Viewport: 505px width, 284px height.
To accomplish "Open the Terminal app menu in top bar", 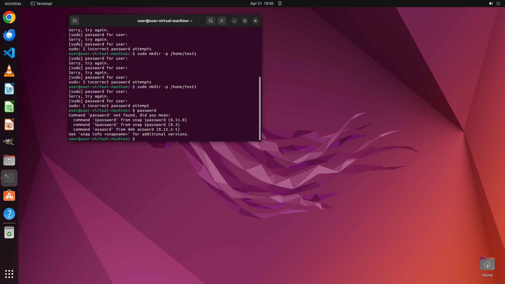I will click(41, 3).
